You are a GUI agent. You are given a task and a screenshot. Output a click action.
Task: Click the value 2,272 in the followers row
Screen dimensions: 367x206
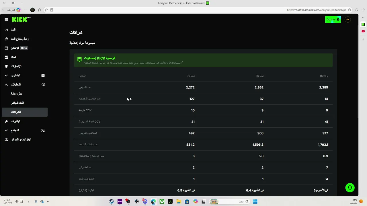tap(190, 88)
